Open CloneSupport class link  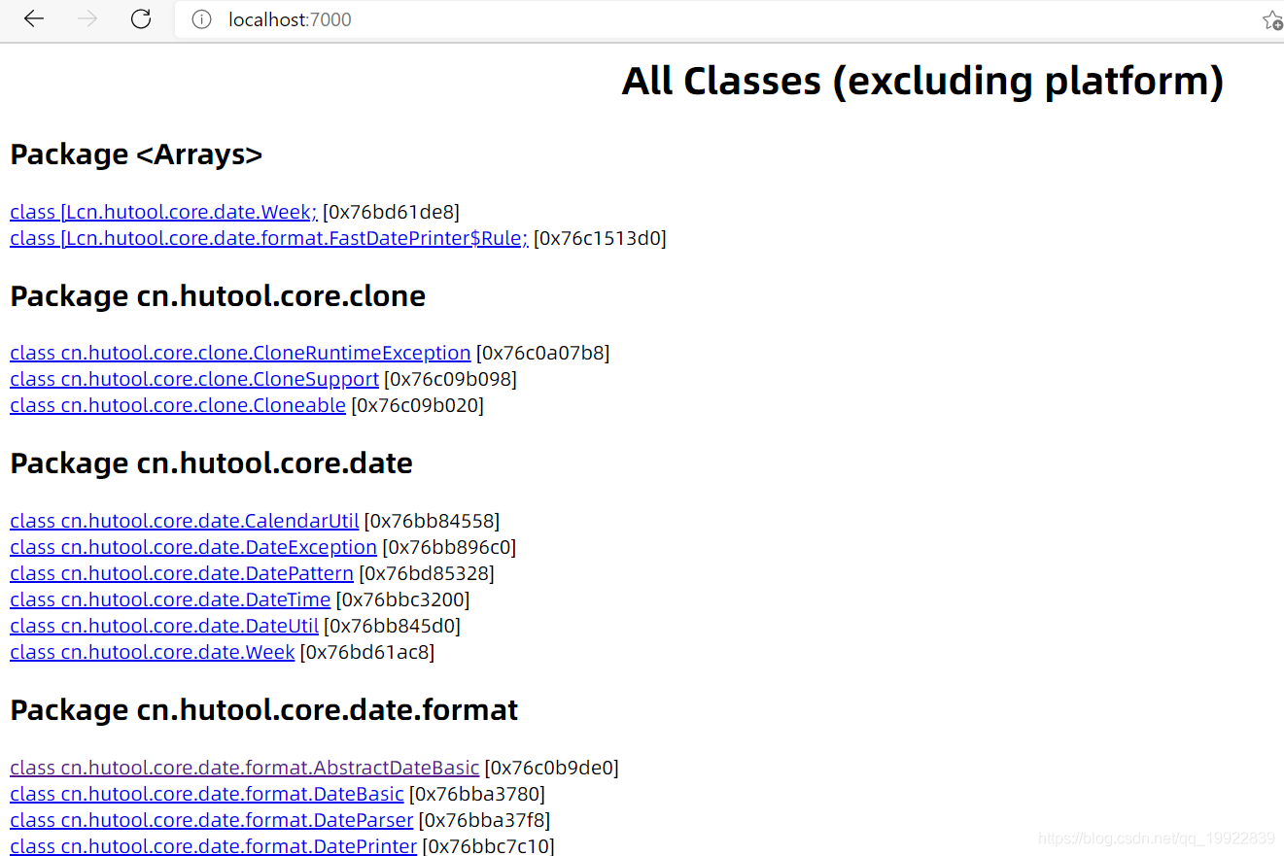(x=194, y=379)
